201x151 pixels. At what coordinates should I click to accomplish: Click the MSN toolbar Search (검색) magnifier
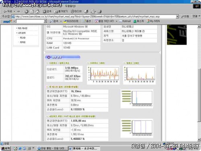click(x=54, y=21)
